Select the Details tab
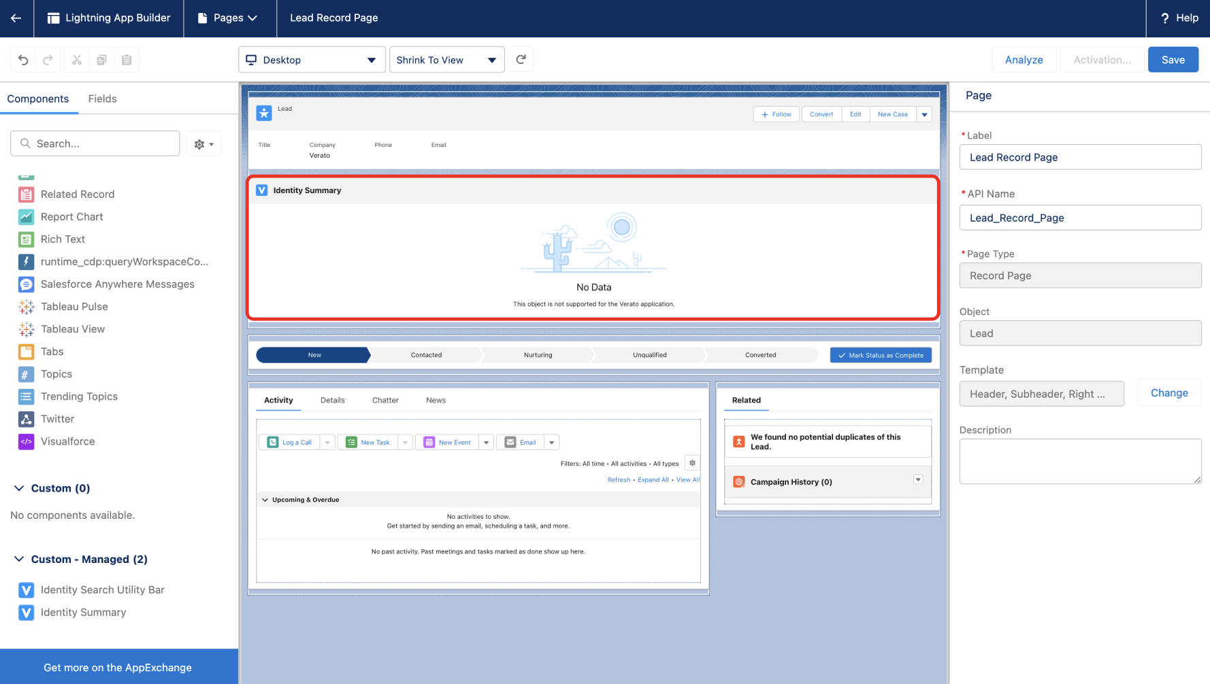This screenshot has width=1210, height=684. 333,400
